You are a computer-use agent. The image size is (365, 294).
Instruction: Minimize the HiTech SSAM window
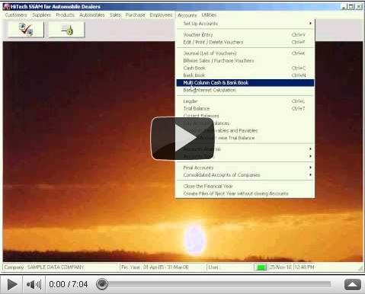click(344, 7)
